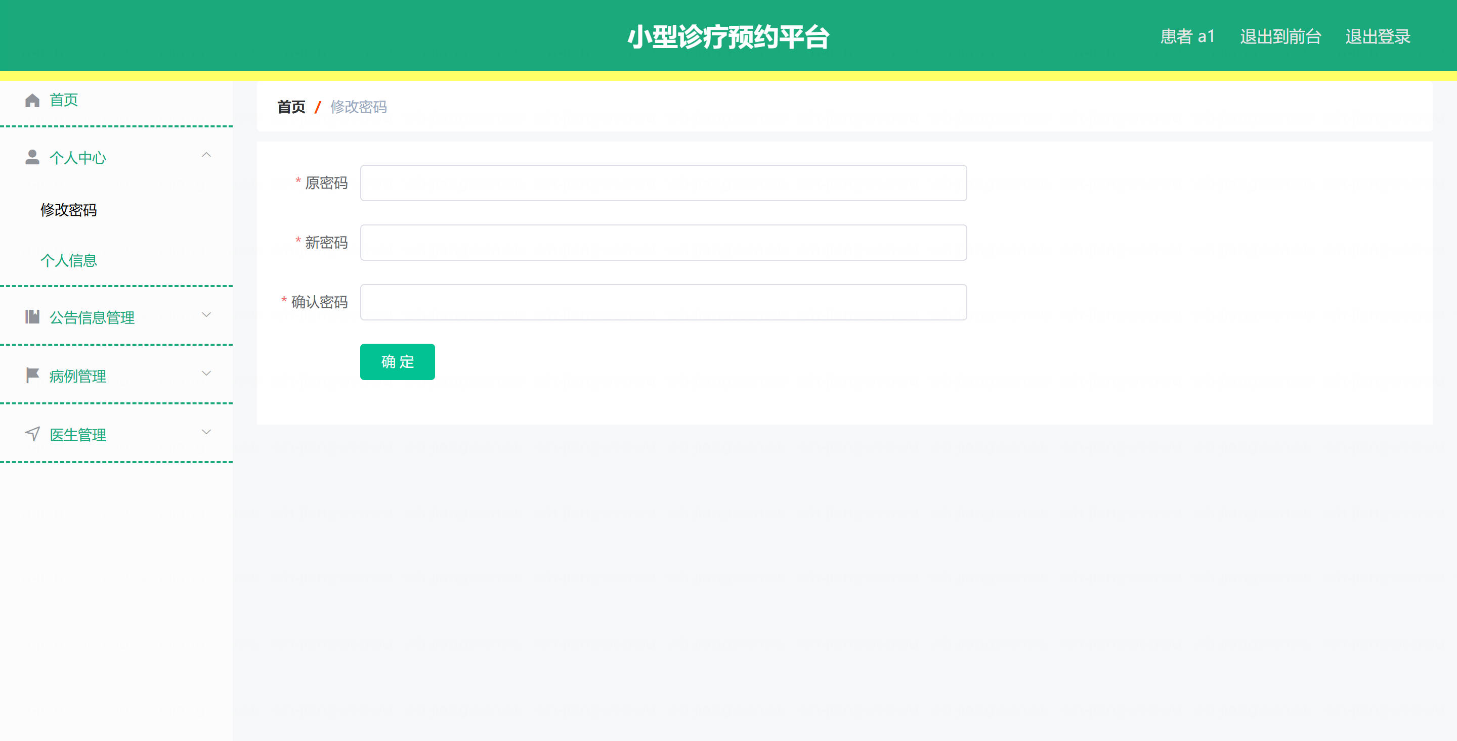This screenshot has width=1457, height=741.
Task: Focus the 新密码 input field
Action: pyautogui.click(x=663, y=243)
